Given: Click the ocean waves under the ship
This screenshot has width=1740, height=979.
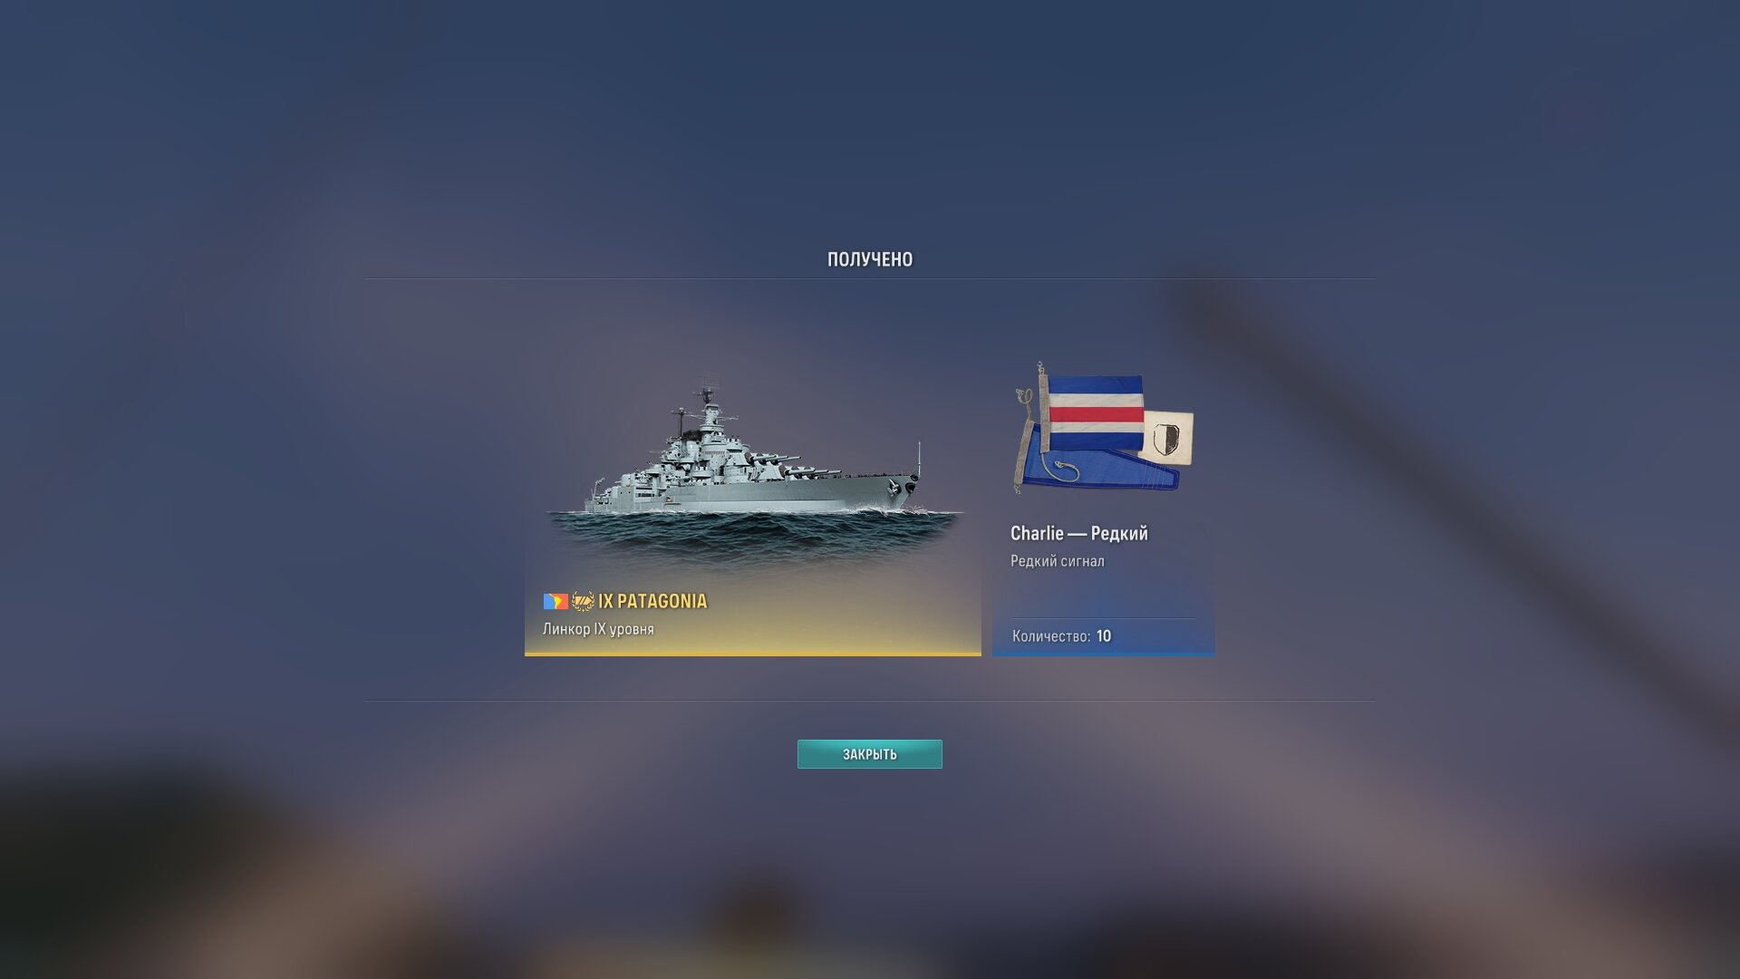Looking at the screenshot, I should pyautogui.click(x=754, y=535).
